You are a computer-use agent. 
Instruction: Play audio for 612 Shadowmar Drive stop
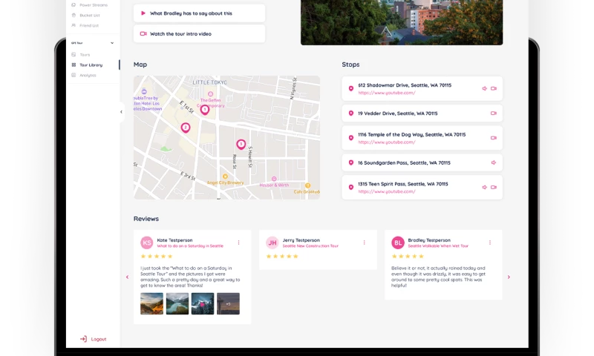484,88
